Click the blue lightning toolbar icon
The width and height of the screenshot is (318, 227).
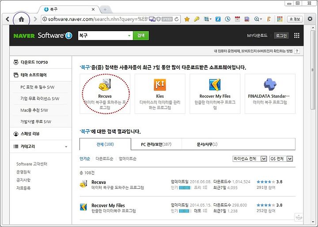point(218,19)
